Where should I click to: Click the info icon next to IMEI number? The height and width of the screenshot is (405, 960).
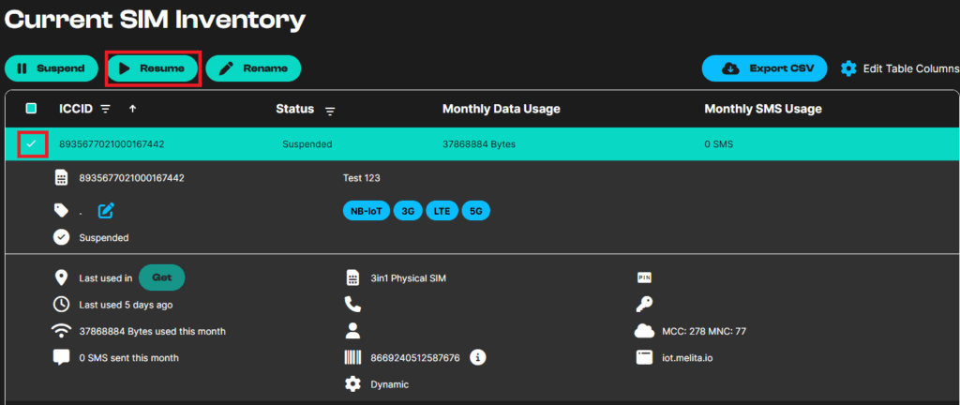[x=477, y=357]
